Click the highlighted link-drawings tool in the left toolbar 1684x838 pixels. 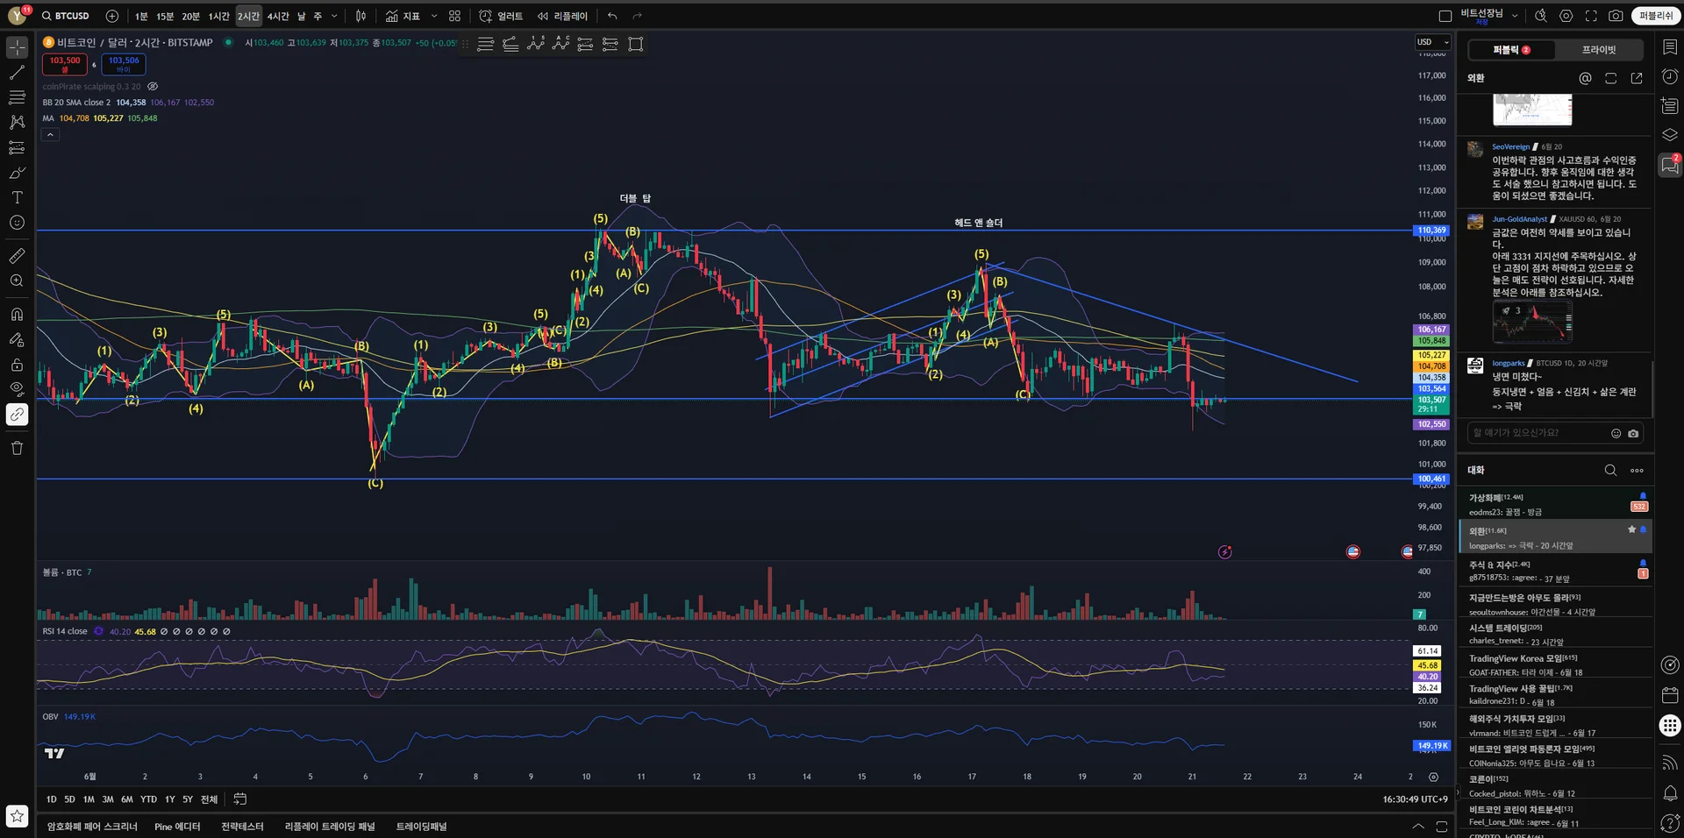(17, 415)
